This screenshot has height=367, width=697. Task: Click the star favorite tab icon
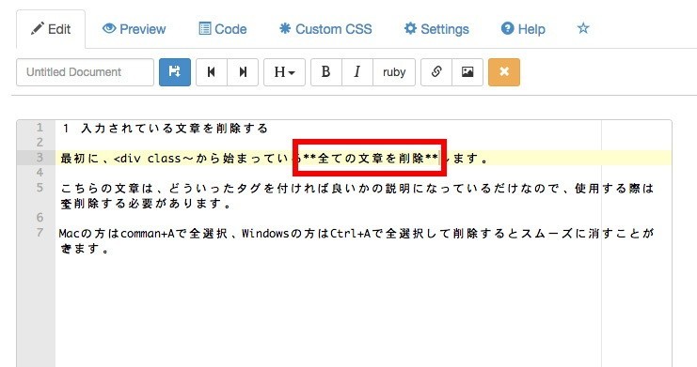(583, 28)
